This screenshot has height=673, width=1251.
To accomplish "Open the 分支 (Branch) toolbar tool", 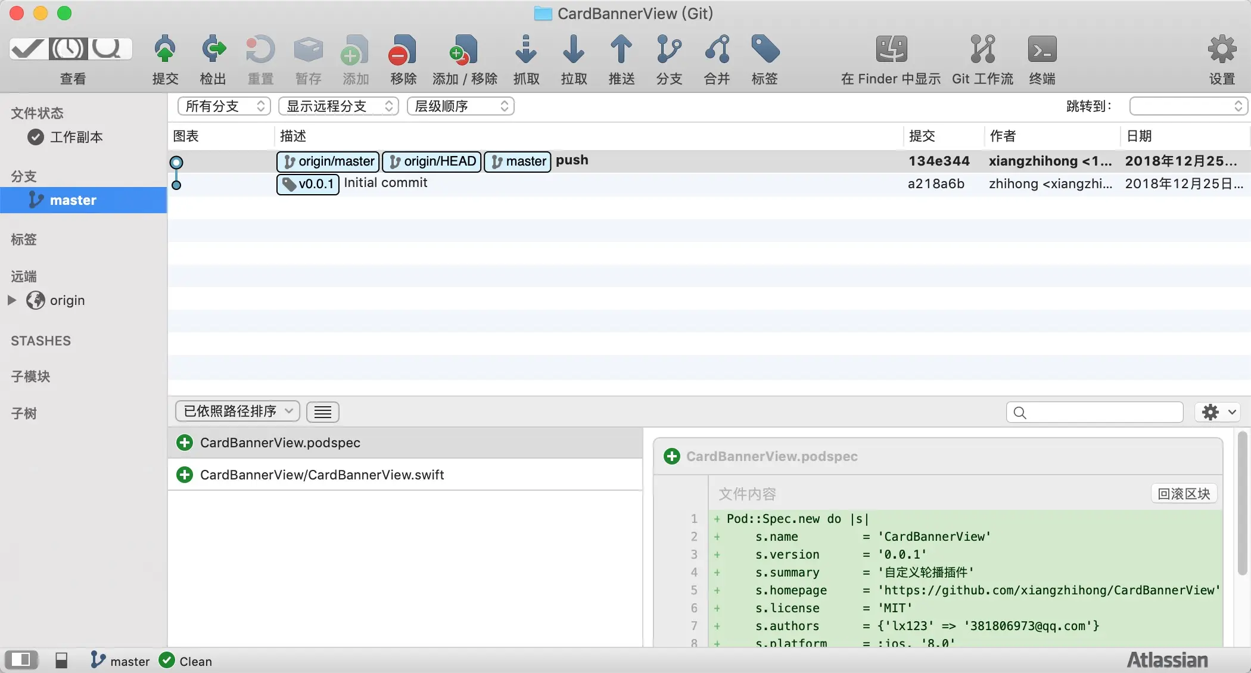I will click(x=668, y=50).
